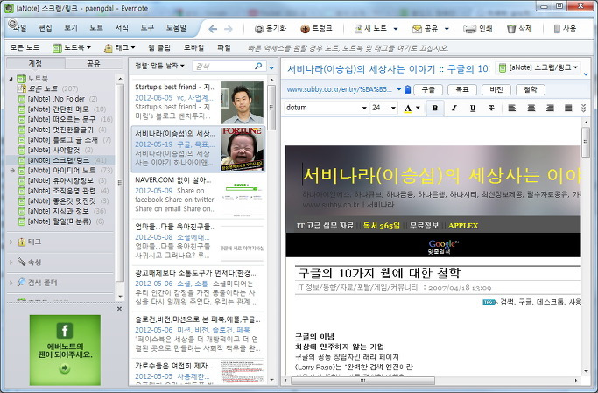Image resolution: width=598 pixels, height=393 pixels.
Task: Open the NAVER.COM 없이 살아 note
Action: (x=199, y=195)
